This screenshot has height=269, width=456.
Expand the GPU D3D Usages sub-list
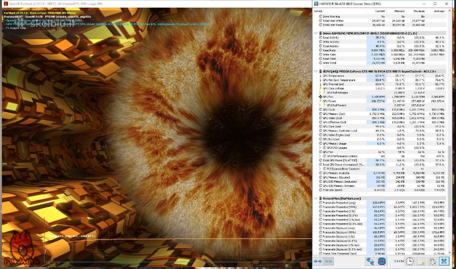[x=320, y=148]
